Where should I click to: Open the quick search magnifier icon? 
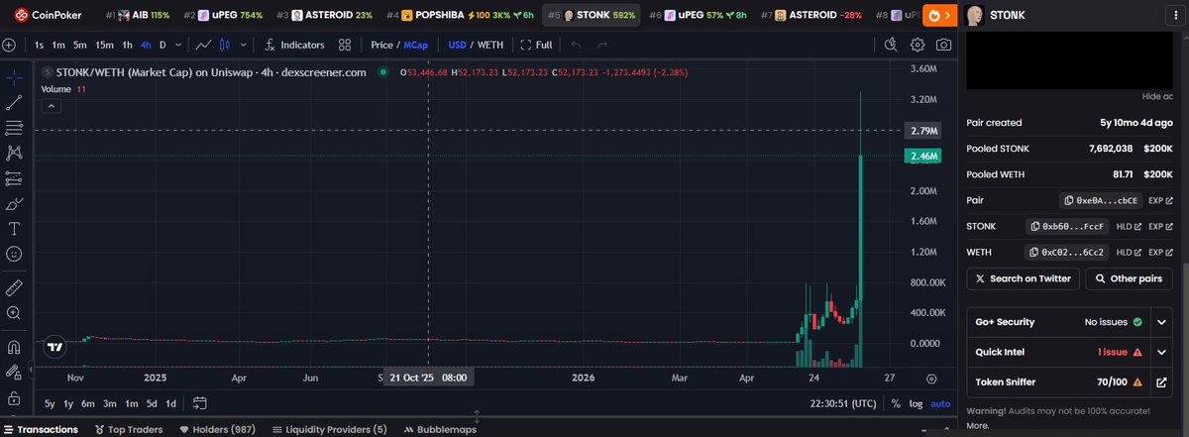[891, 45]
